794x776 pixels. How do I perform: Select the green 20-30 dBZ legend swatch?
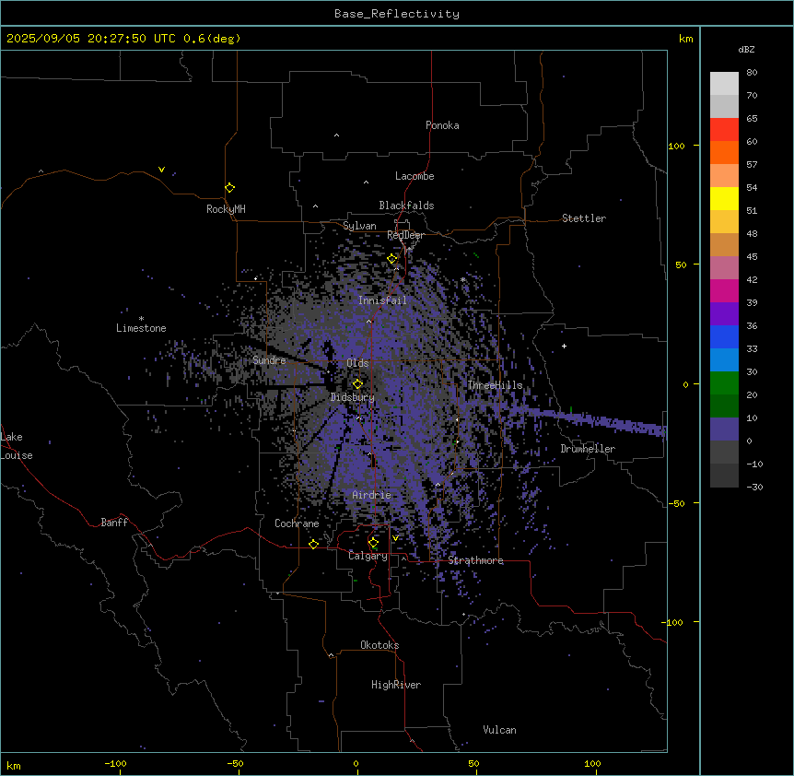724,383
